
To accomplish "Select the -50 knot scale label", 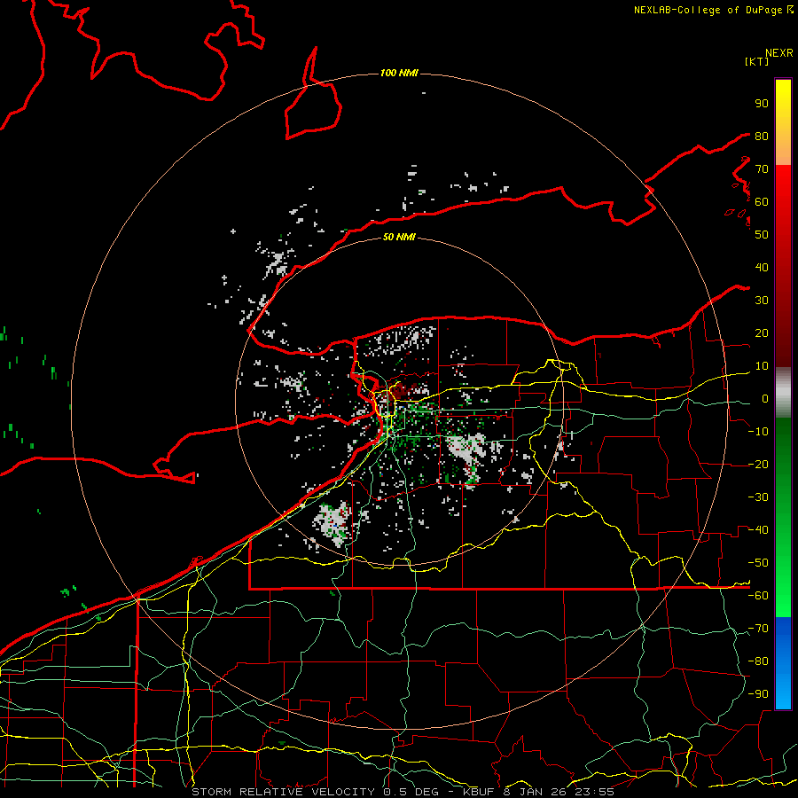I will [x=758, y=563].
